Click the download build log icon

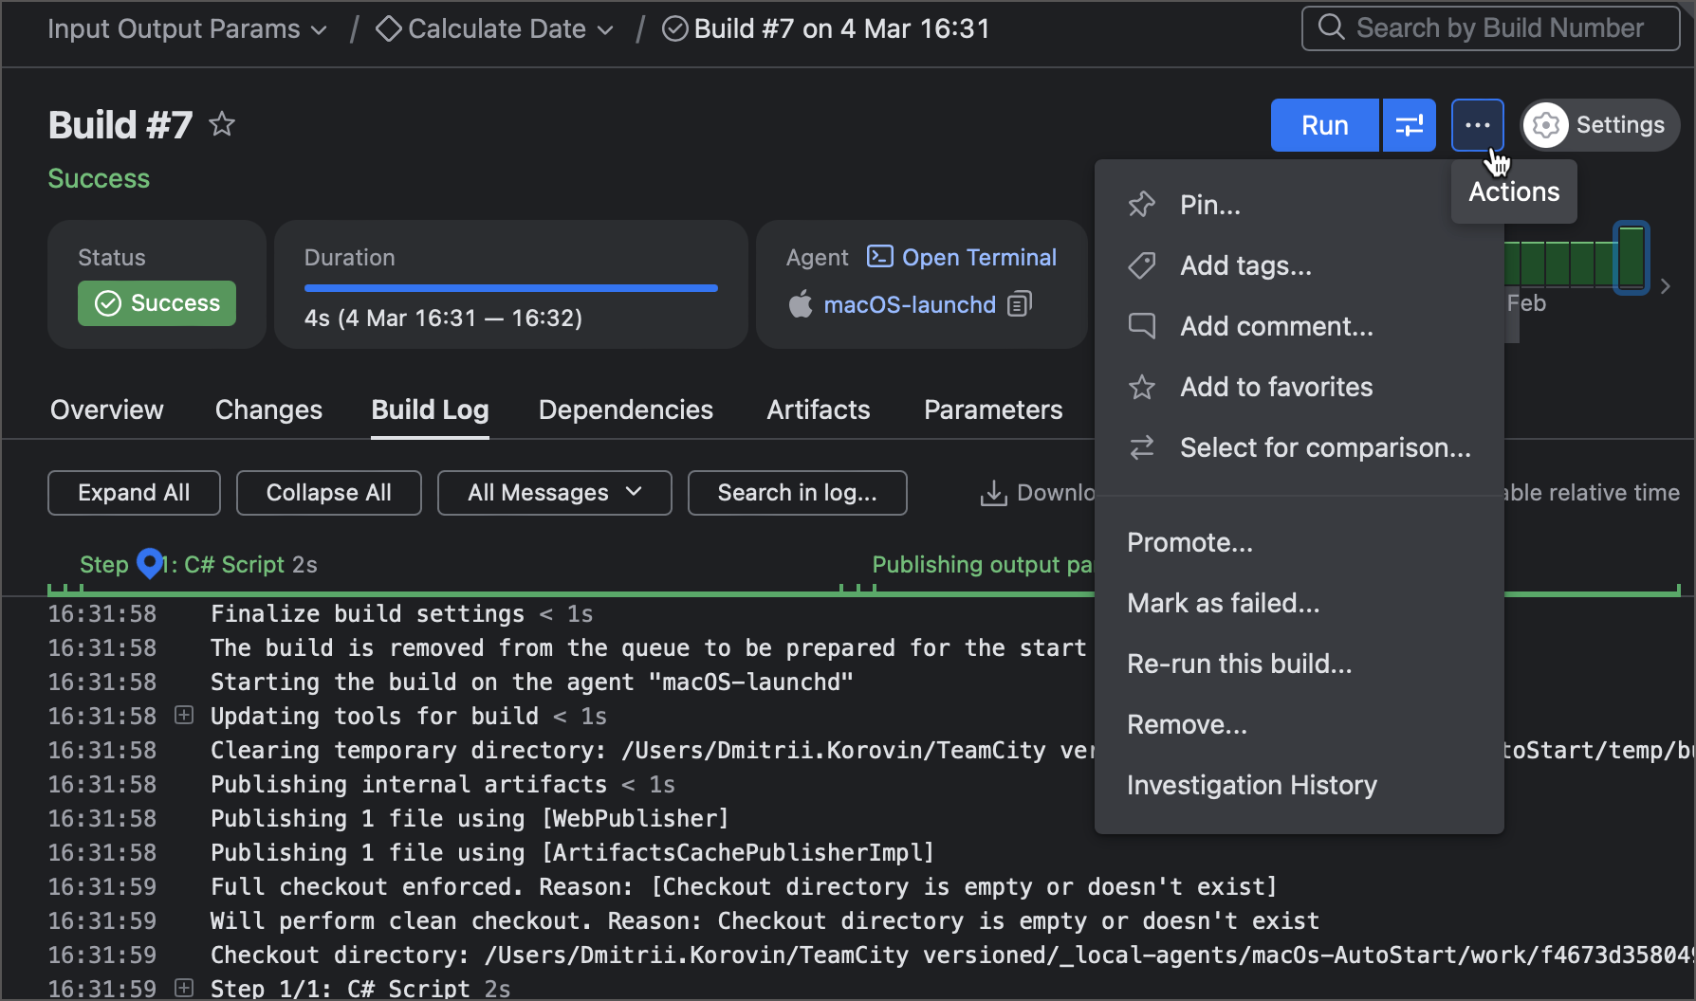[993, 492]
